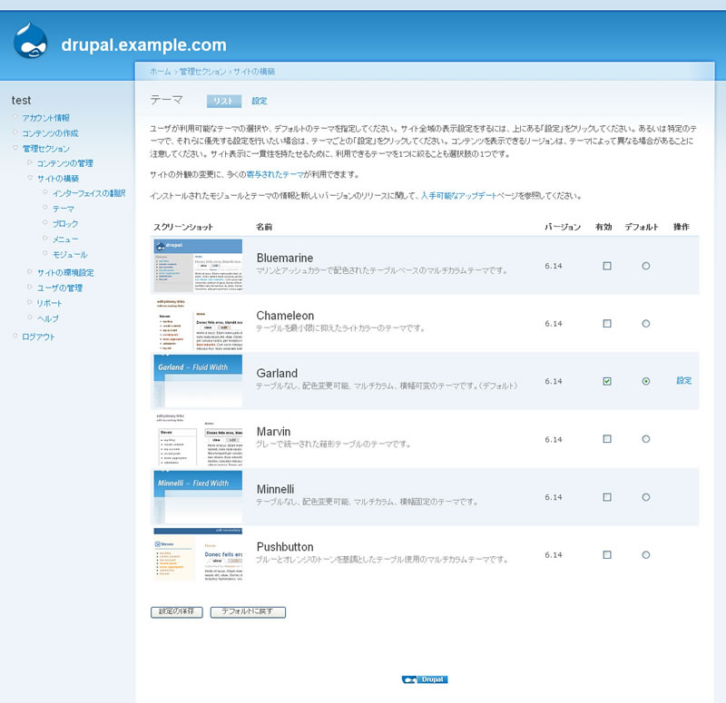Viewport: 726px width, 703px height.
Task: Click the Pushbutton theme screenshot thumbnail
Action: click(x=198, y=554)
